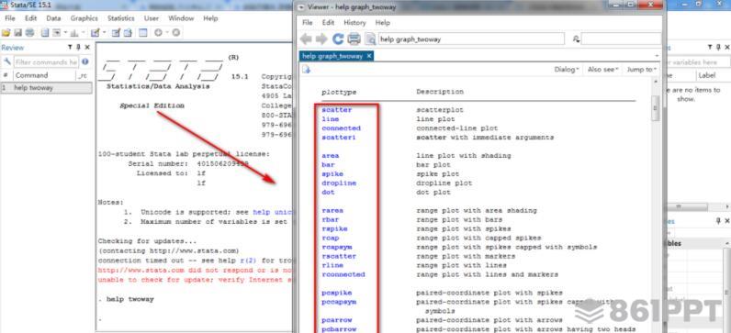Open Stata's Graphics menu

click(x=84, y=18)
